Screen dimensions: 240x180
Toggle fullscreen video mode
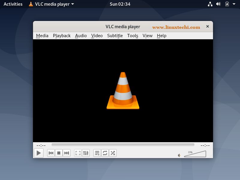coord(78,153)
